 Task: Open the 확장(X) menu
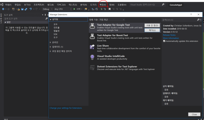pos(103,5)
